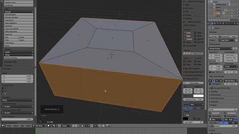Toggle the Creases overlay checkbox

[x=184, y=39]
